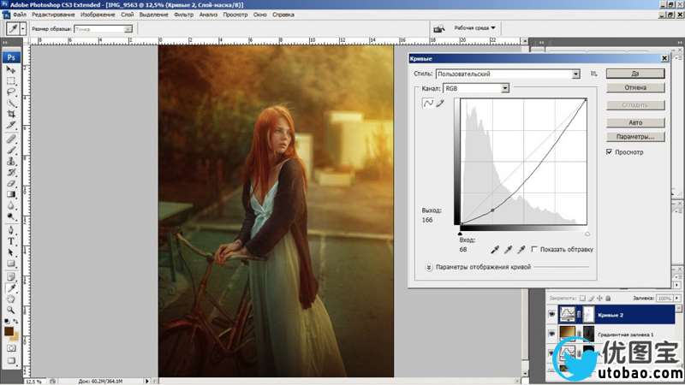Screen dimensions: 685x385
Task: Select the Pen tool
Action: tap(11, 230)
